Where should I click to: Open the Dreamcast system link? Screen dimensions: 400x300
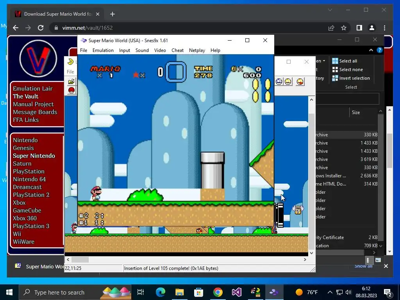27,187
